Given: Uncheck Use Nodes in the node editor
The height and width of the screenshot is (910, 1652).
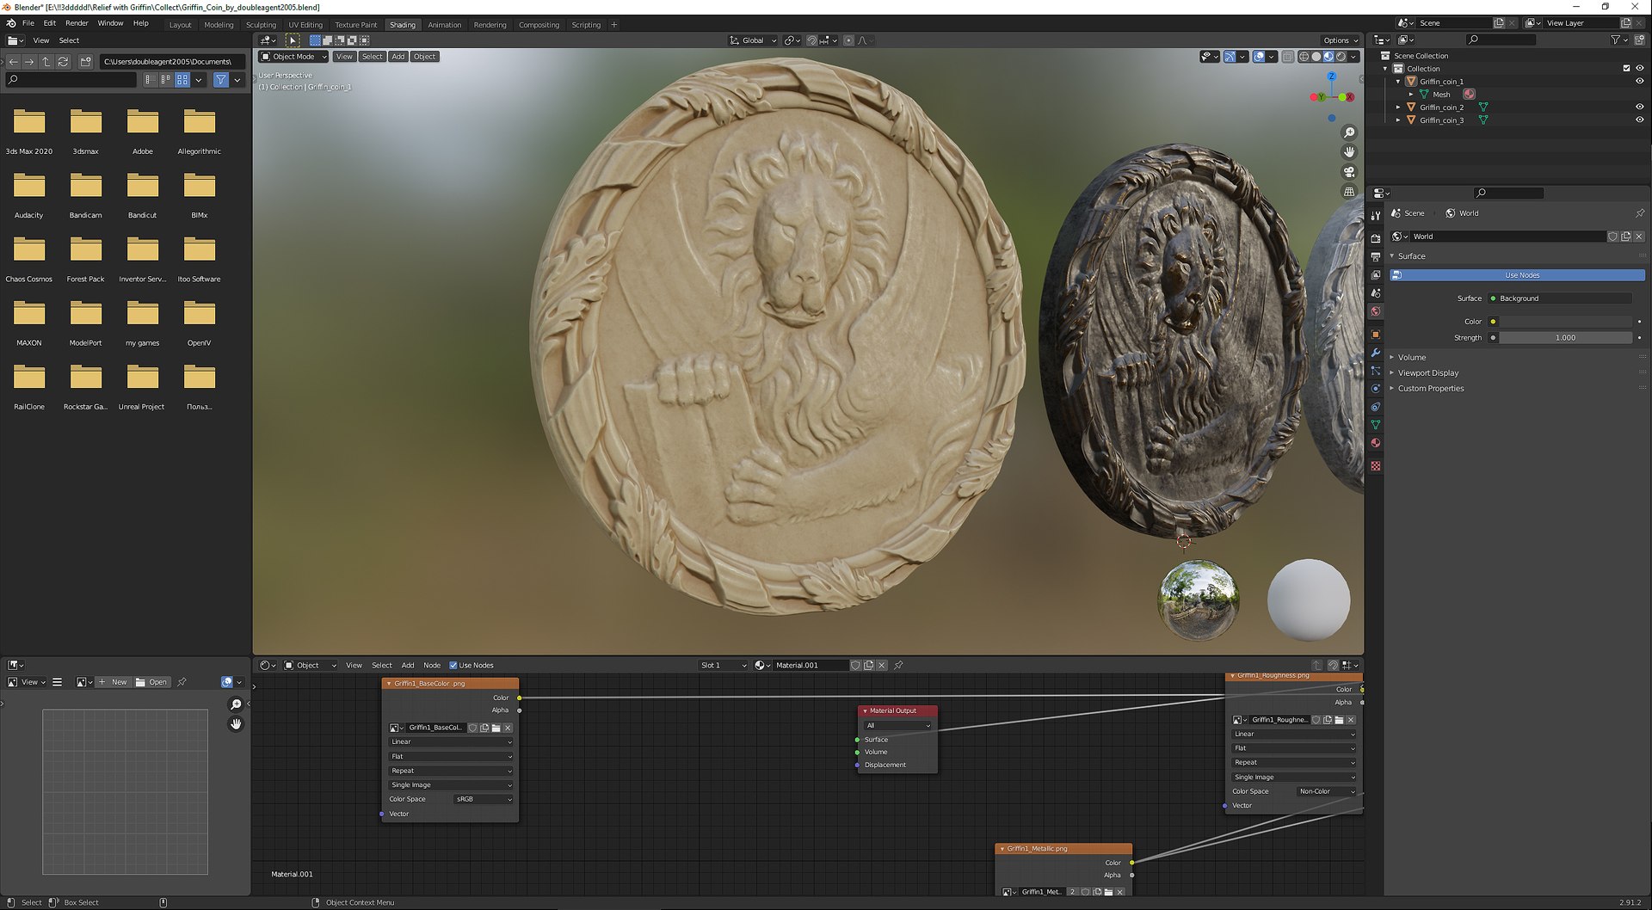Looking at the screenshot, I should pos(453,666).
